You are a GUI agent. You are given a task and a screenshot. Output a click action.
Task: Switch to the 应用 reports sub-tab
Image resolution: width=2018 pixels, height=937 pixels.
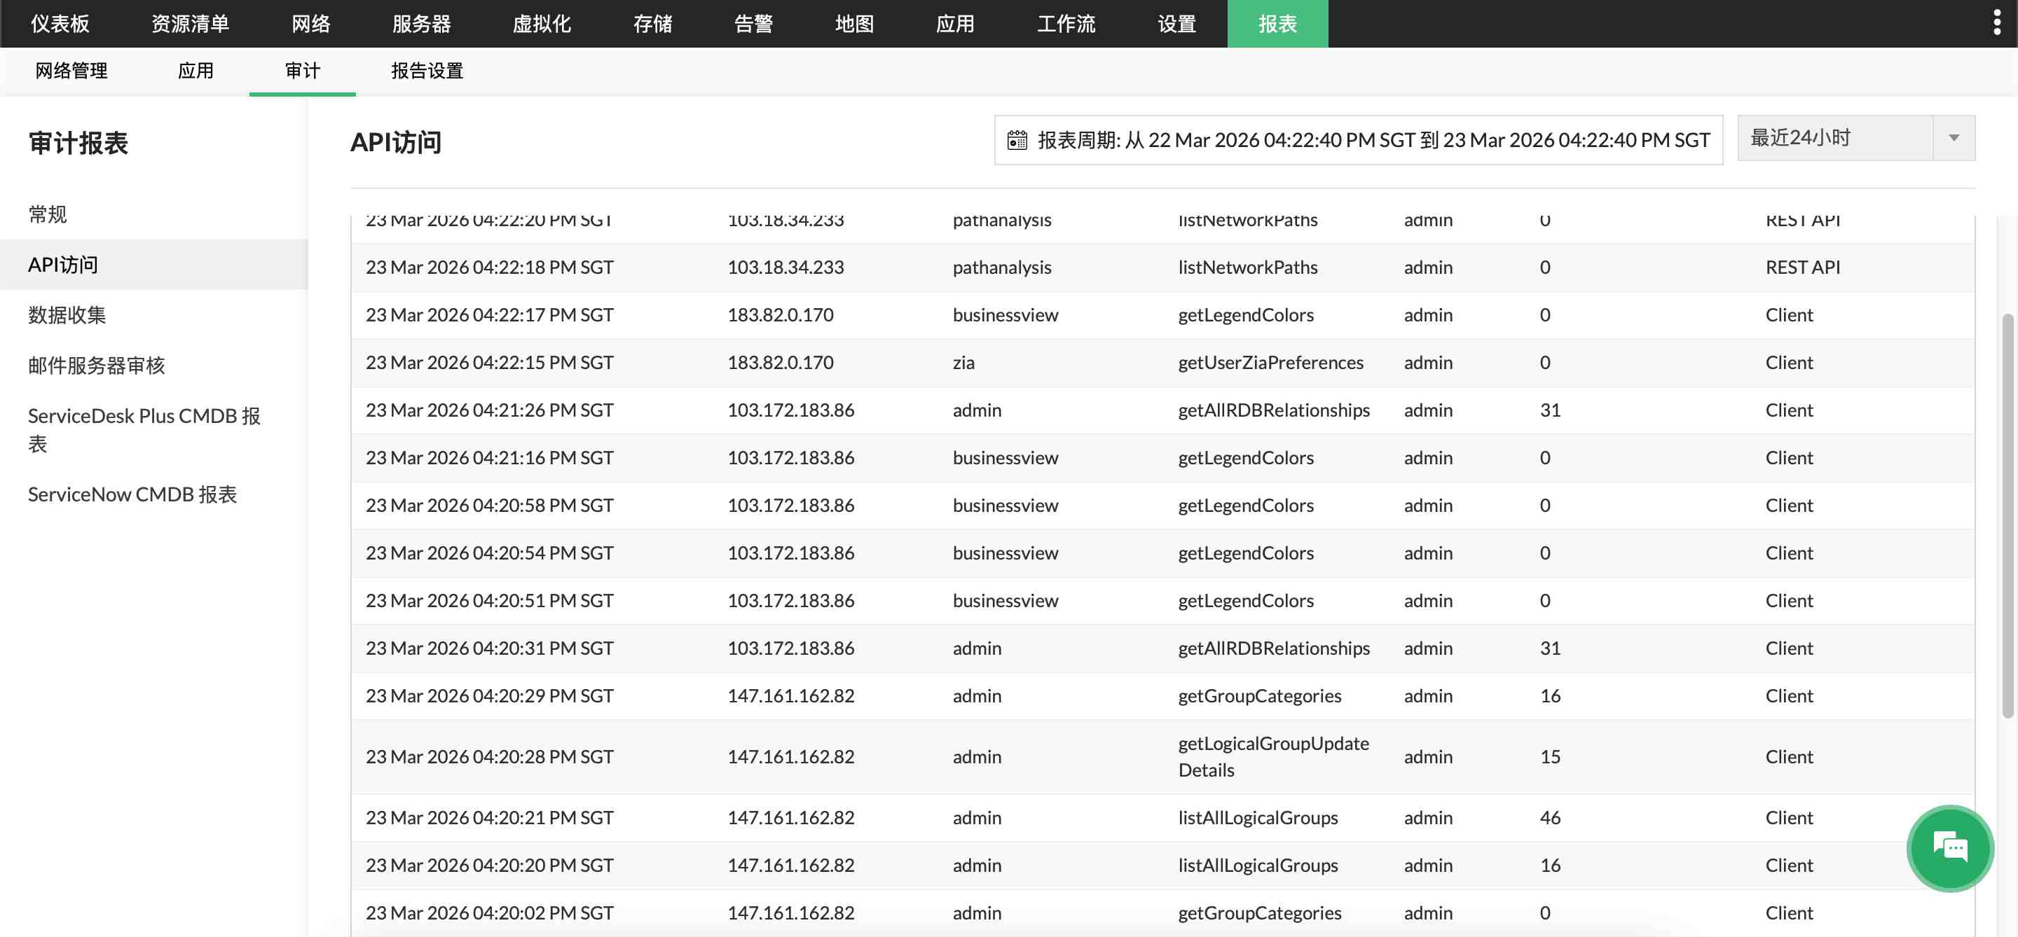point(195,71)
